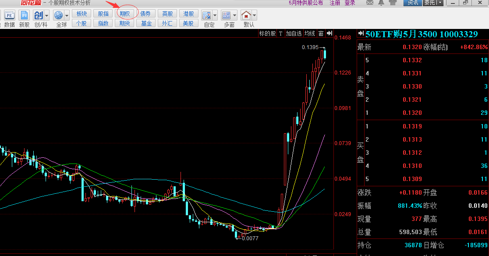Open the PE 数据 data icon
Viewport: 489px width, 256px height.
9,15
